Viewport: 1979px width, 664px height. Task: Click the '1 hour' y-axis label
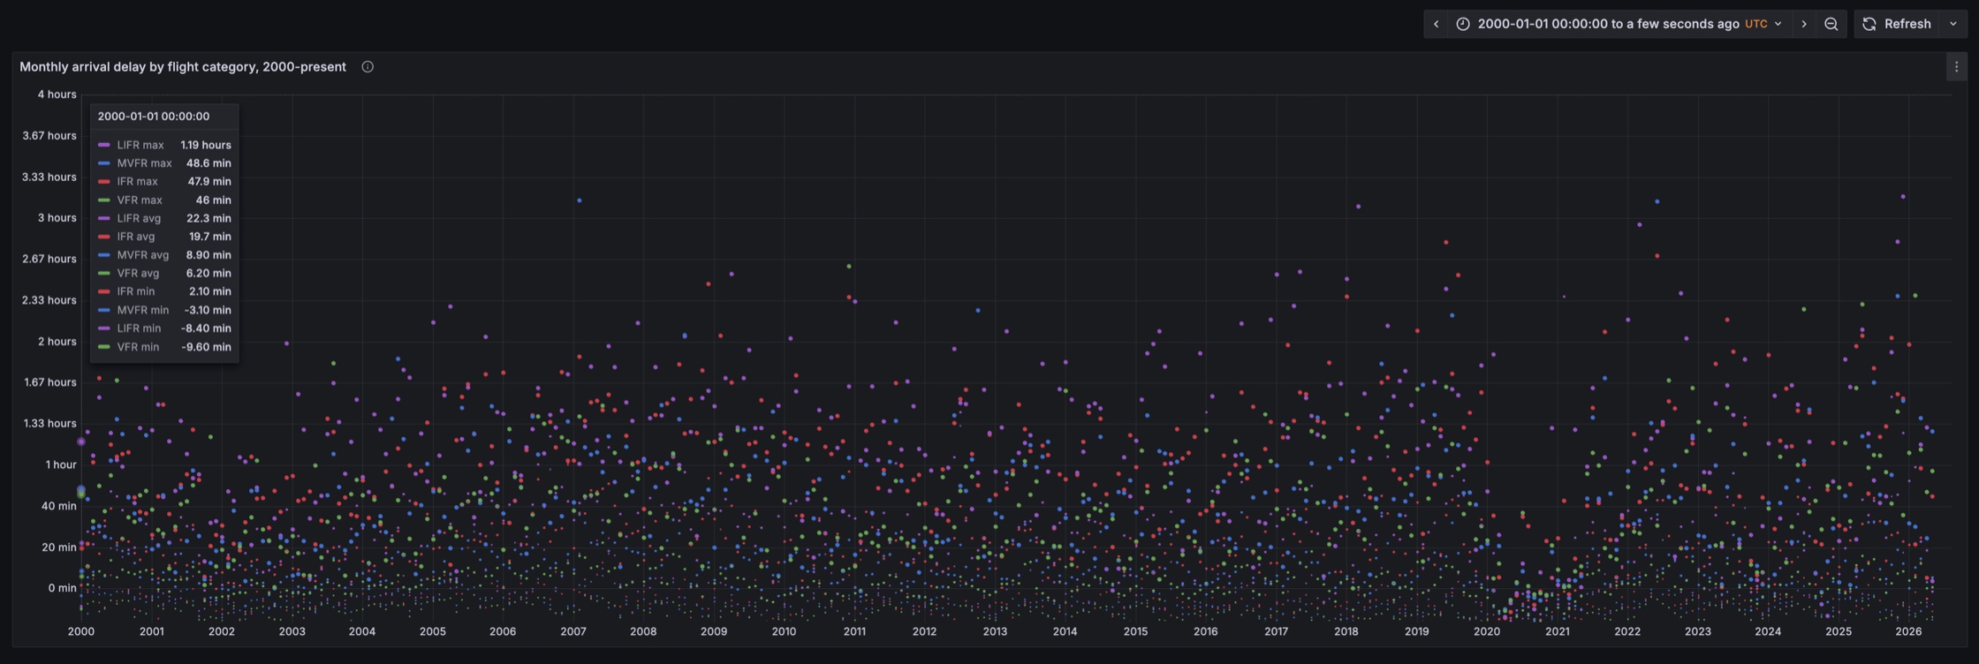pos(61,464)
